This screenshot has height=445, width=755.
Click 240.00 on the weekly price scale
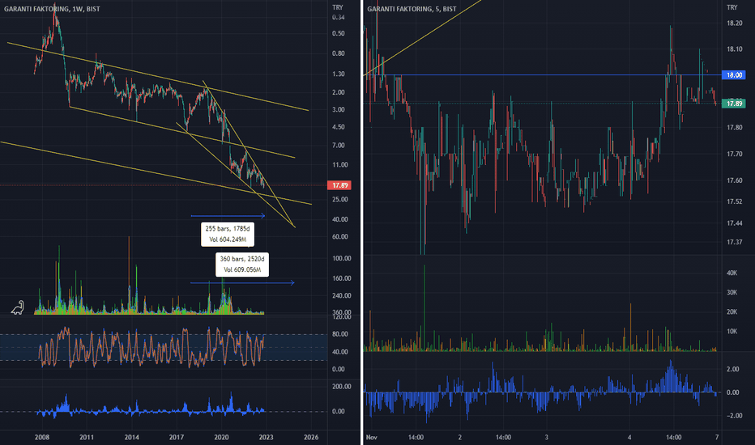[x=341, y=296]
